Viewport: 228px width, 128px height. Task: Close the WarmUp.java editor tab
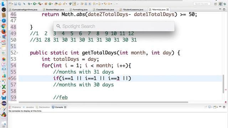(168, 10)
